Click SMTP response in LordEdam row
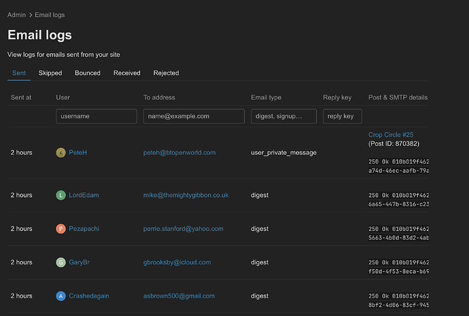Screen dimensions: 469x316 398,200
